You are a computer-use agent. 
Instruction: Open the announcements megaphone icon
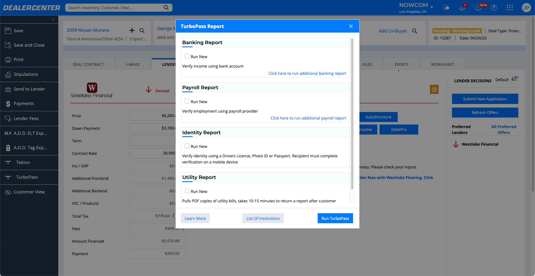[x=462, y=8]
